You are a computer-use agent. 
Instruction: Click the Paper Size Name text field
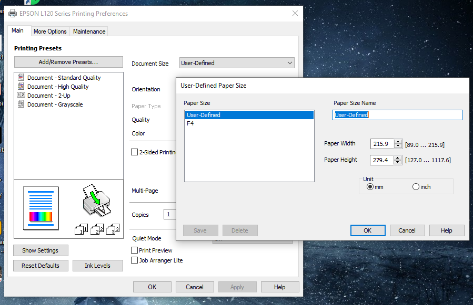point(397,115)
